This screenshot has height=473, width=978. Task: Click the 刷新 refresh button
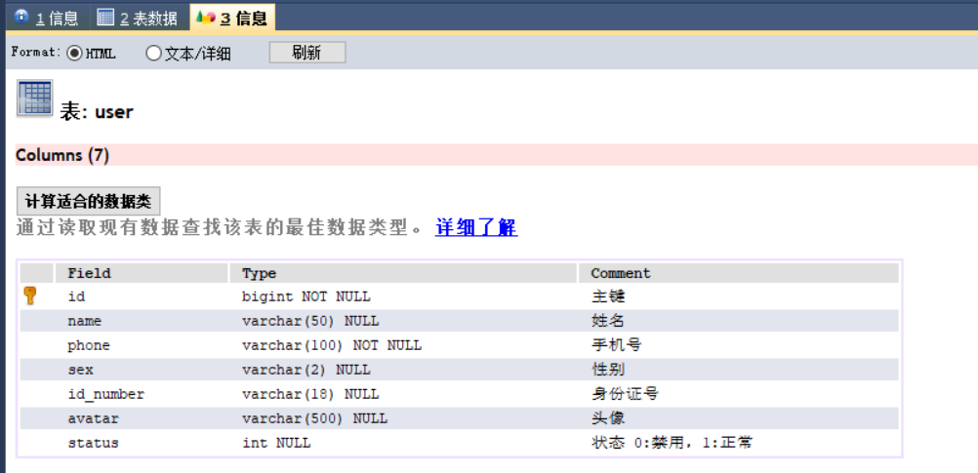pyautogui.click(x=306, y=53)
